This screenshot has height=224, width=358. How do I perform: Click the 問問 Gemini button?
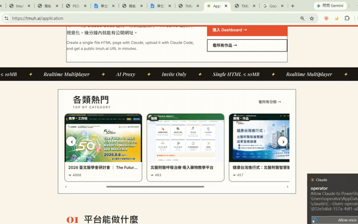coord(330,6)
